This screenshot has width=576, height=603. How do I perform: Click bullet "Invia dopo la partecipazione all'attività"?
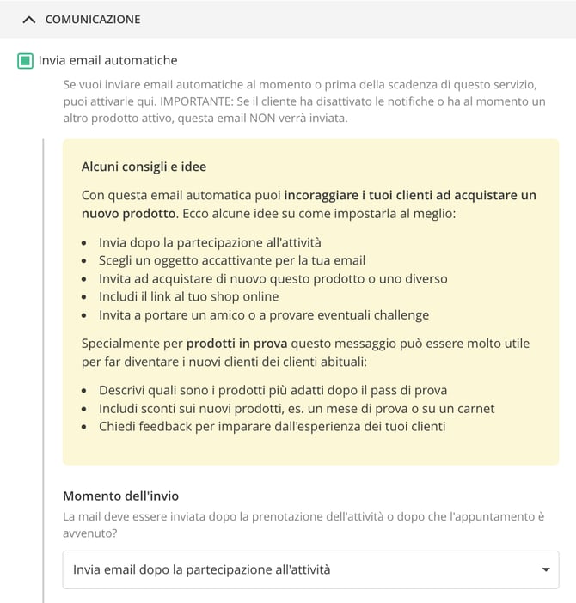coord(210,242)
